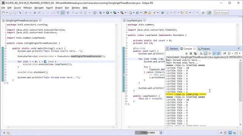Viewport: 243px width, 136px height.
Task: Click the yellow Back navigation arrow
Action: tap(186, 13)
